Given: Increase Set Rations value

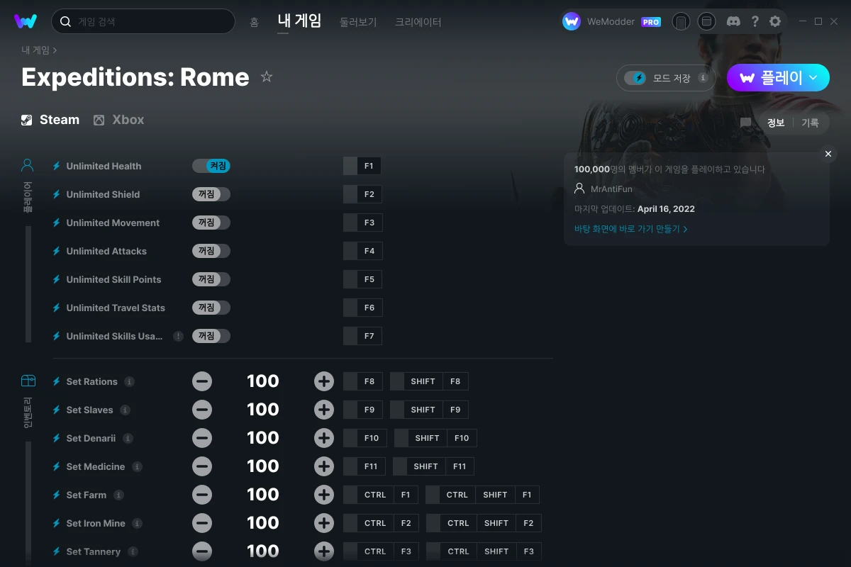Looking at the screenshot, I should [x=324, y=381].
